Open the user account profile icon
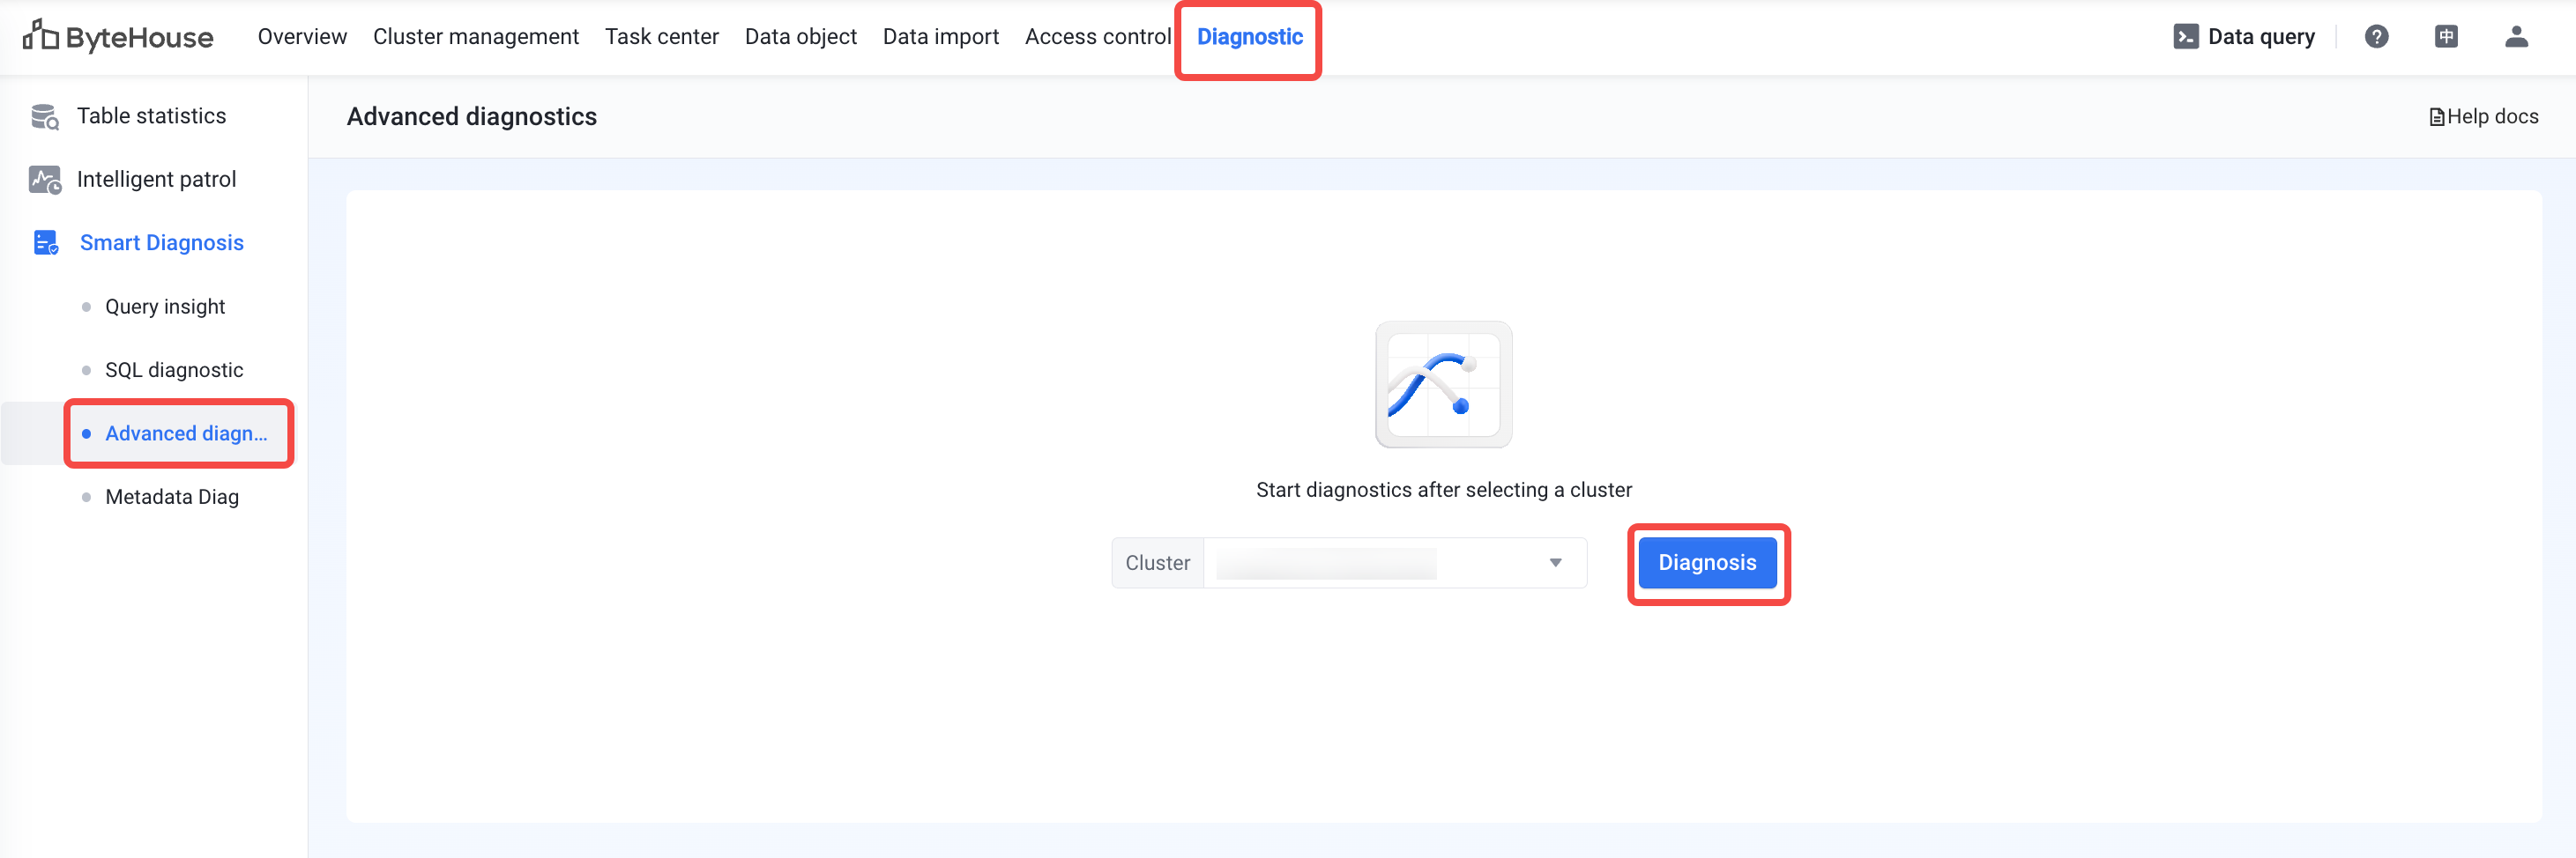This screenshot has width=2576, height=858. point(2516,37)
